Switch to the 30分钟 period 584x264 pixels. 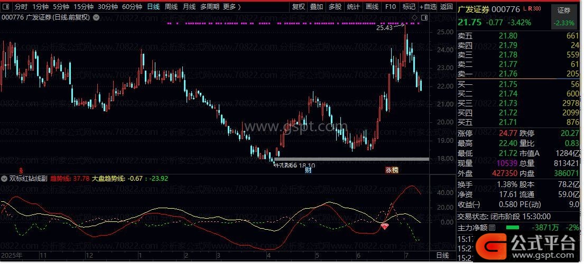108,6
